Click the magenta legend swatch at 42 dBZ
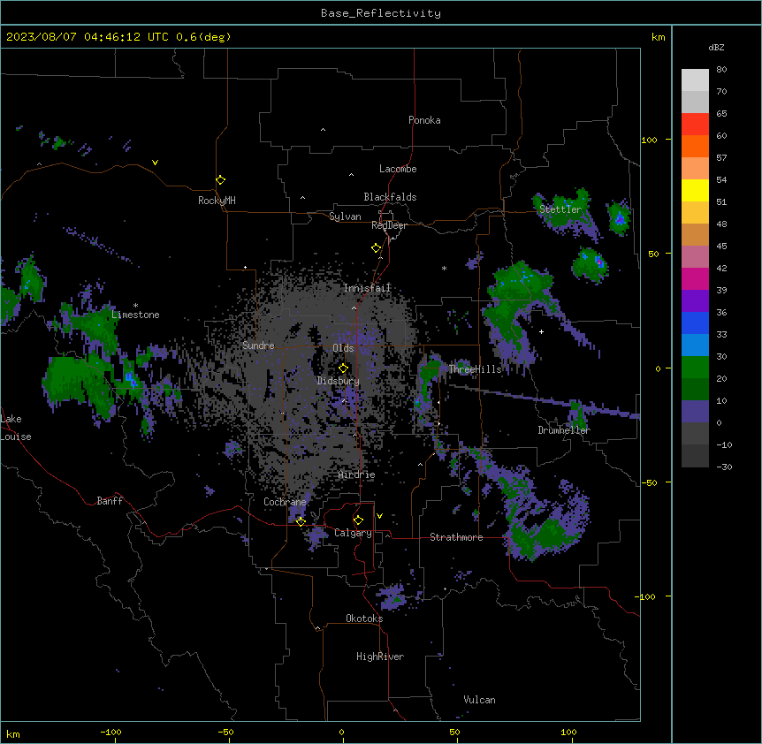 point(695,278)
